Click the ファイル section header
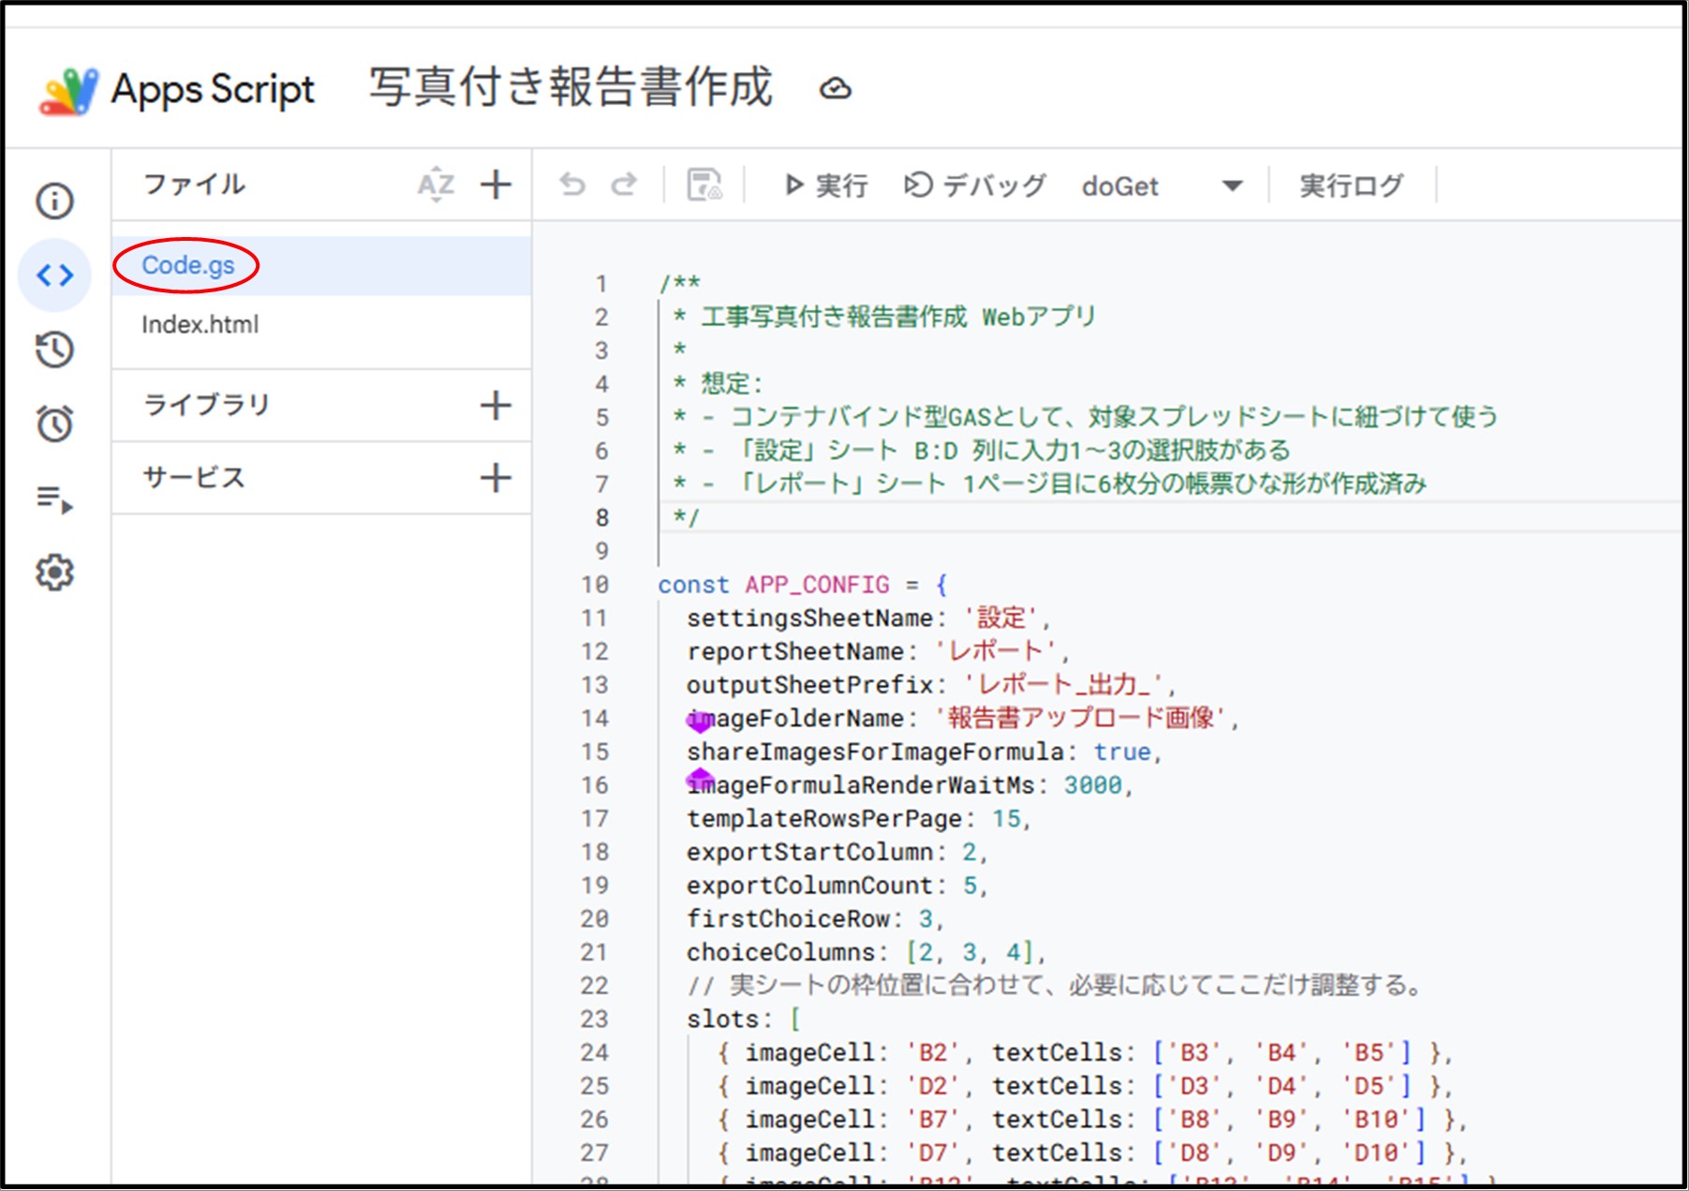1689x1191 pixels. [x=194, y=184]
